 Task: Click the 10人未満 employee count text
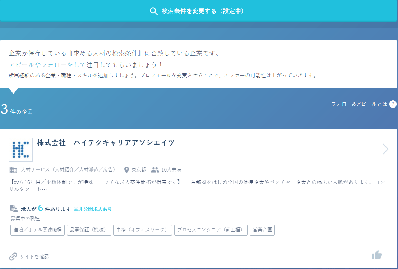coord(171,170)
